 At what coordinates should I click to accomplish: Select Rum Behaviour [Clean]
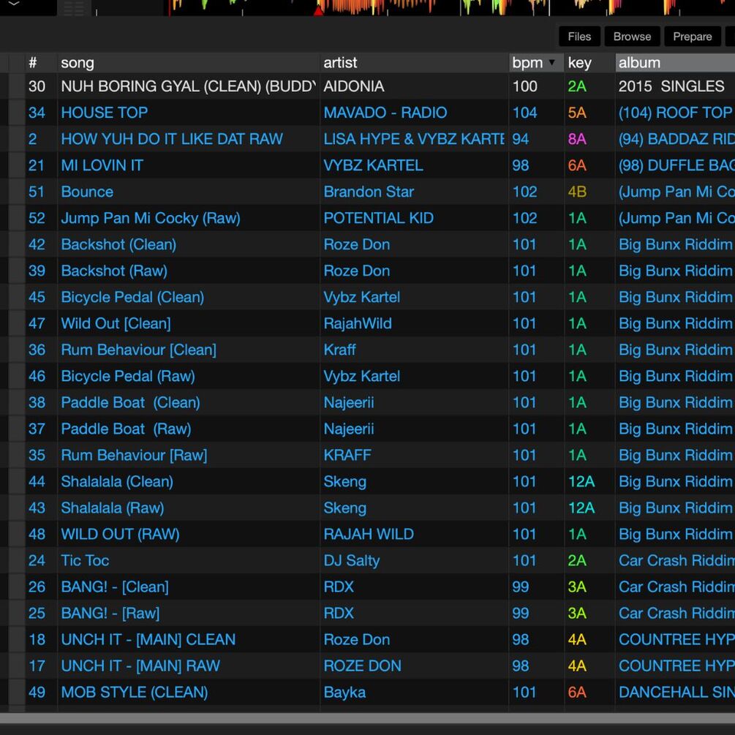tap(139, 350)
